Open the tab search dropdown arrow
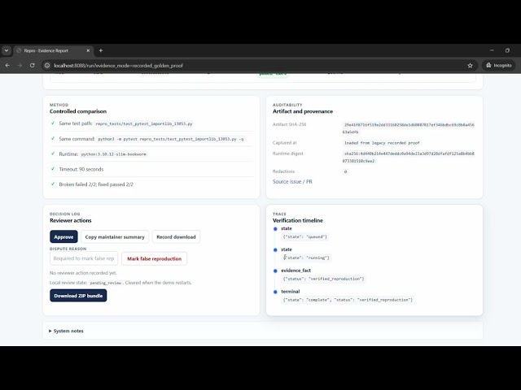The image size is (521, 390). click(7, 50)
